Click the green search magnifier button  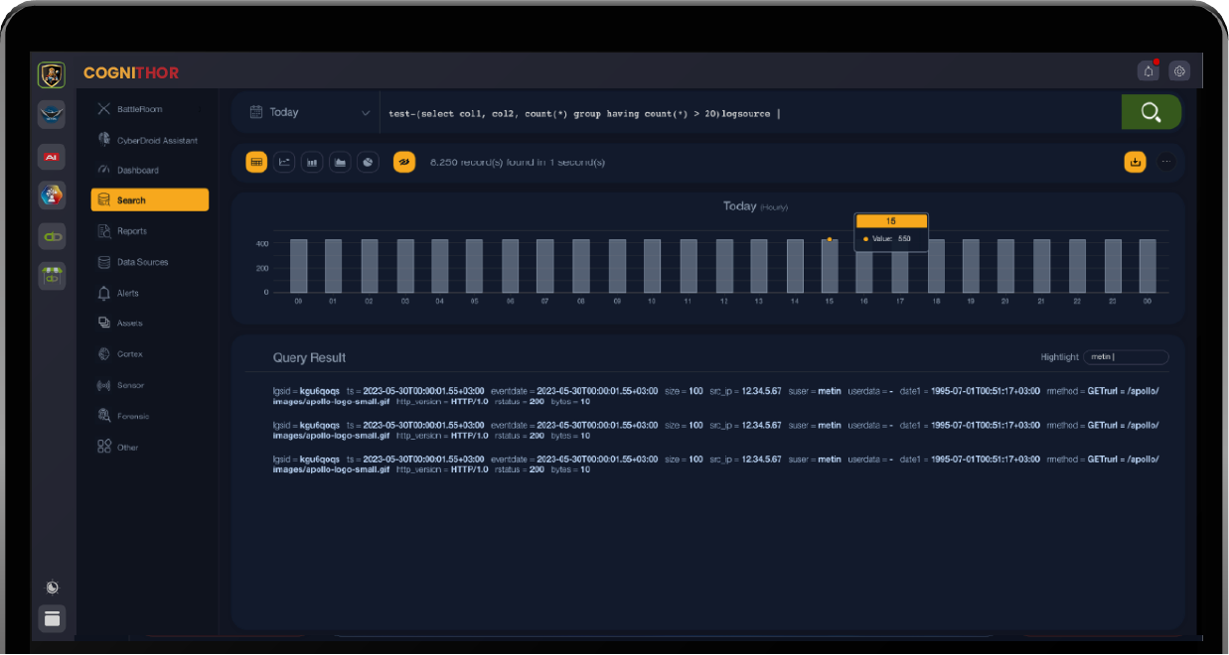1151,112
